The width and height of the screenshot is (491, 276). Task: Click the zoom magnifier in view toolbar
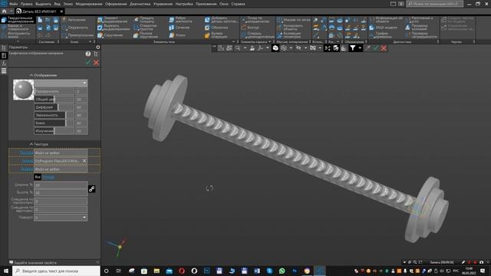click(x=238, y=48)
